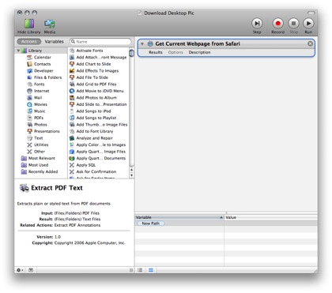The width and height of the screenshot is (332, 293).
Task: Show Results of the Safari action
Action: [x=156, y=52]
